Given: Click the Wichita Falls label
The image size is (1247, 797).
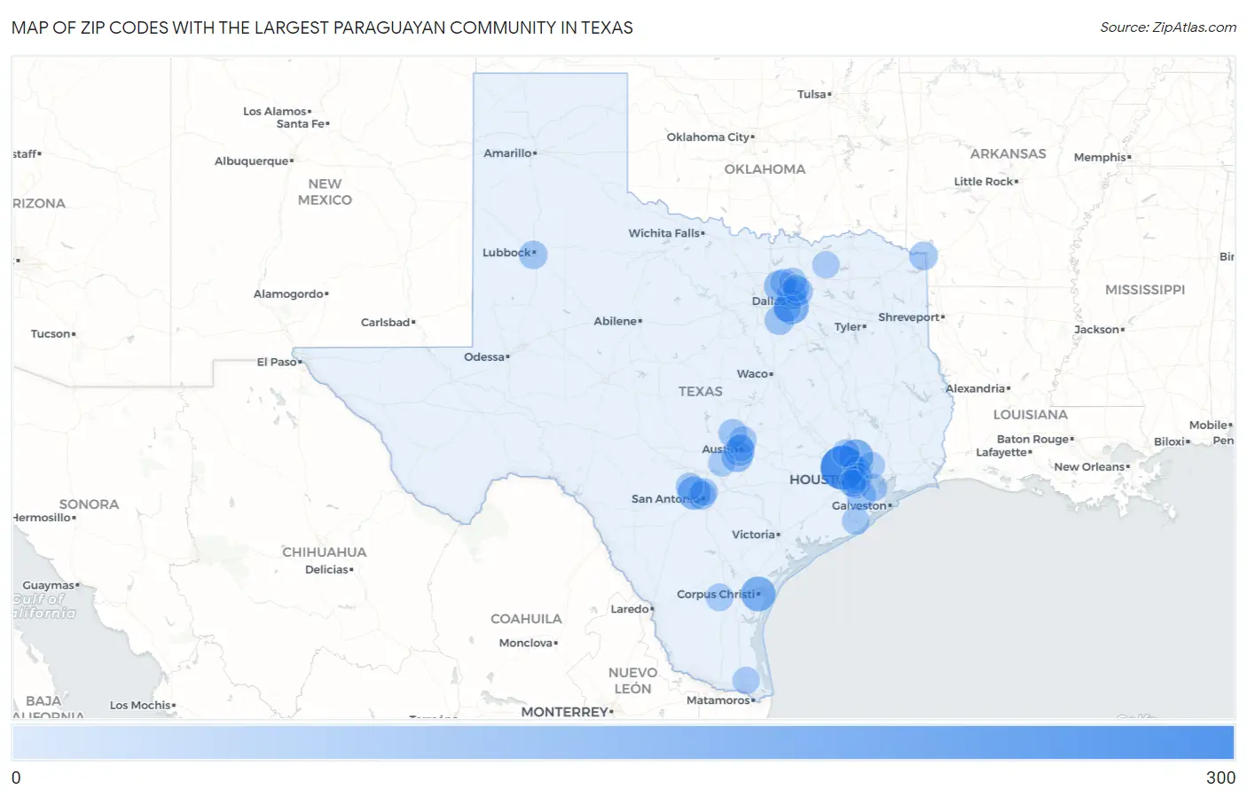Looking at the screenshot, I should pos(666,233).
